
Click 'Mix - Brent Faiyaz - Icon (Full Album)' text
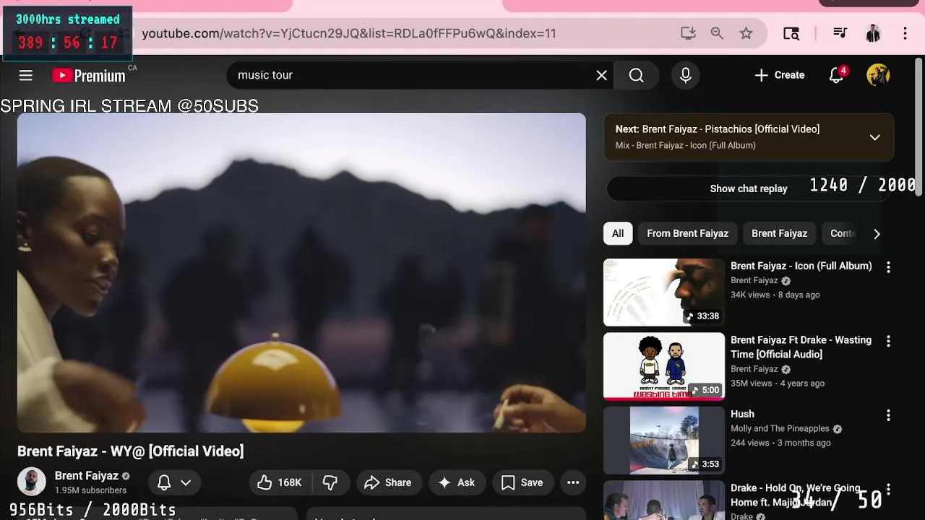(685, 145)
